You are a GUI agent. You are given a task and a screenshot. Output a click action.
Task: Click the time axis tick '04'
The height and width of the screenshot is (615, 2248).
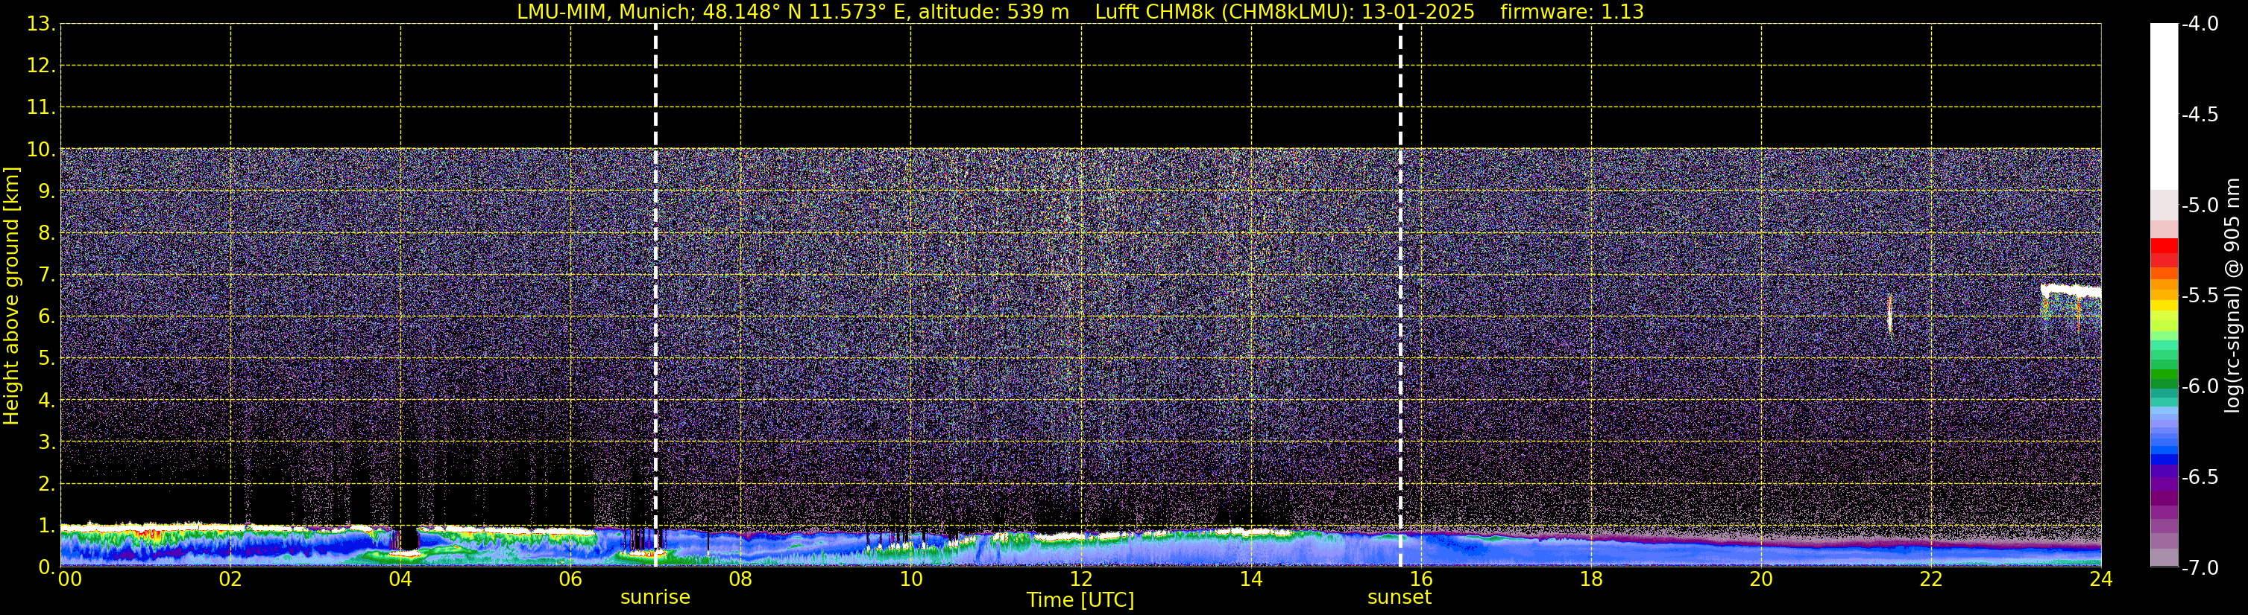[400, 579]
